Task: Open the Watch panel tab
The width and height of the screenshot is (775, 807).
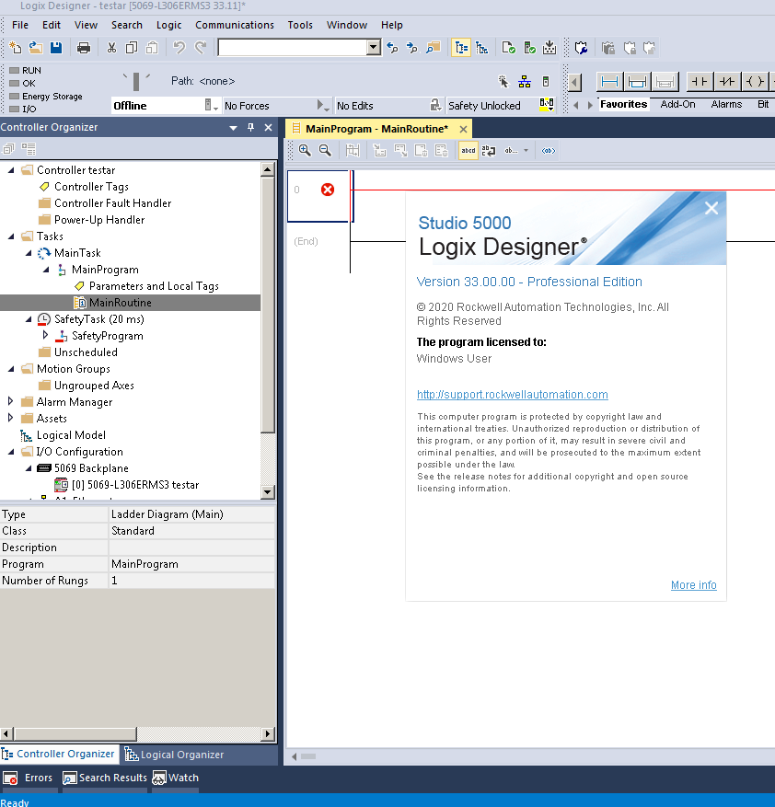Action: click(176, 778)
